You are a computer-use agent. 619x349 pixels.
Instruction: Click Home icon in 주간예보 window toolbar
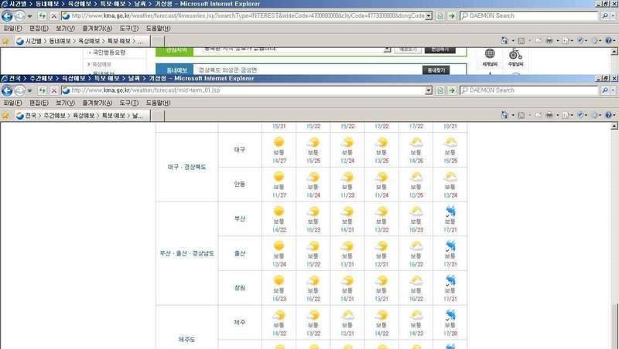click(504, 115)
